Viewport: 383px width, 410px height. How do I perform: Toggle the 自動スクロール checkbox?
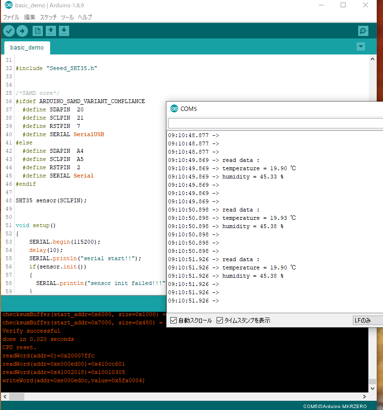coord(174,321)
